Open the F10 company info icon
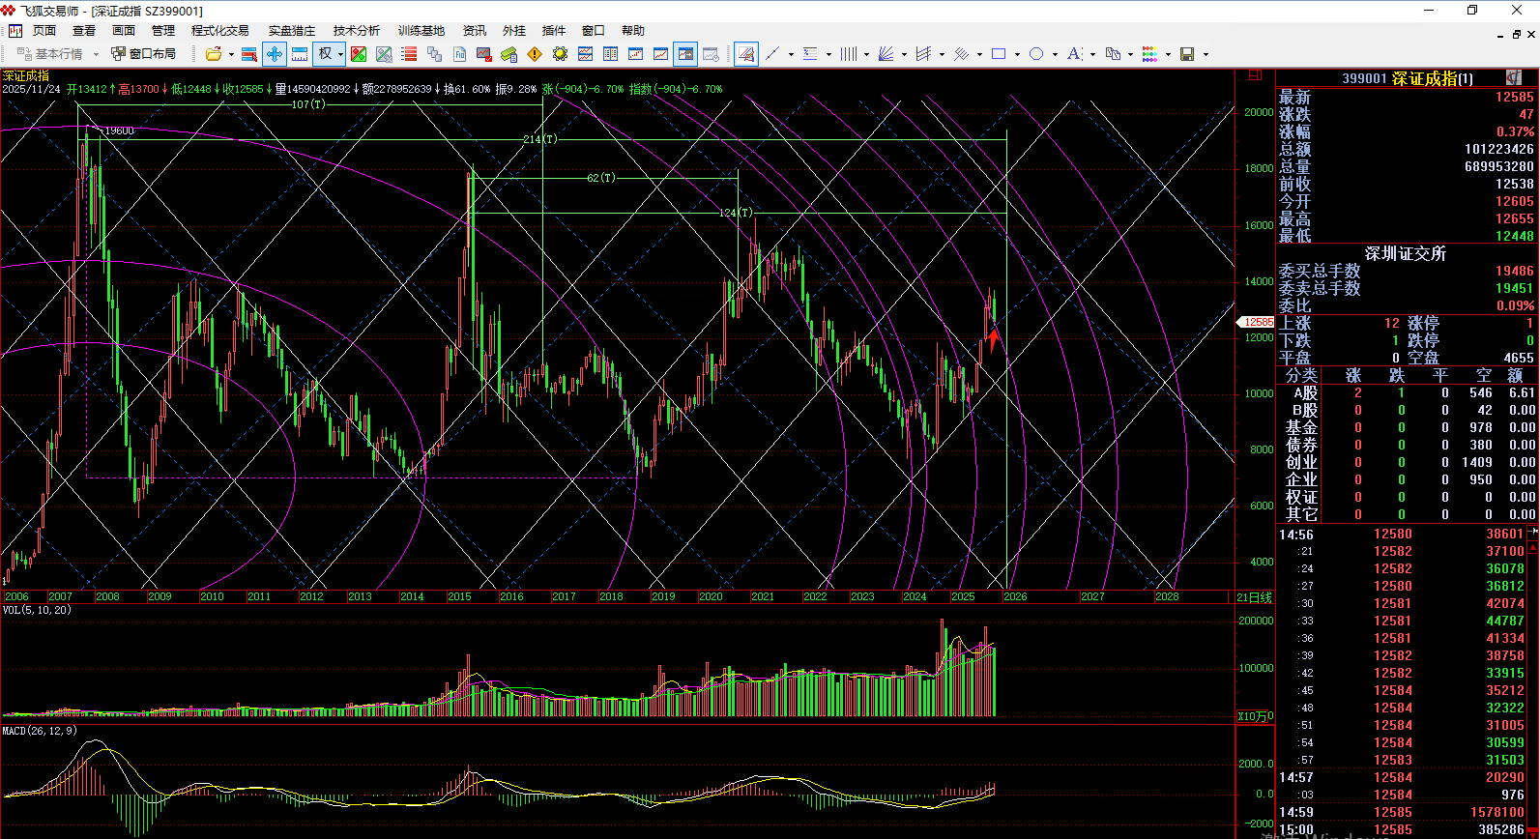 pyautogui.click(x=459, y=54)
